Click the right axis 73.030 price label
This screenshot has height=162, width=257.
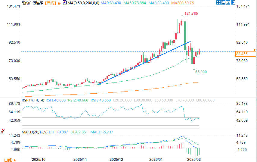click(242, 61)
